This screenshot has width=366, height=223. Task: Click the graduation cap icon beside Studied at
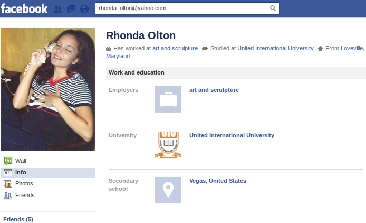205,49
